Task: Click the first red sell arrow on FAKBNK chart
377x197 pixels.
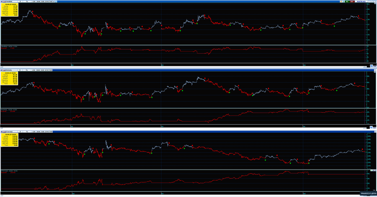Action: 33,12
